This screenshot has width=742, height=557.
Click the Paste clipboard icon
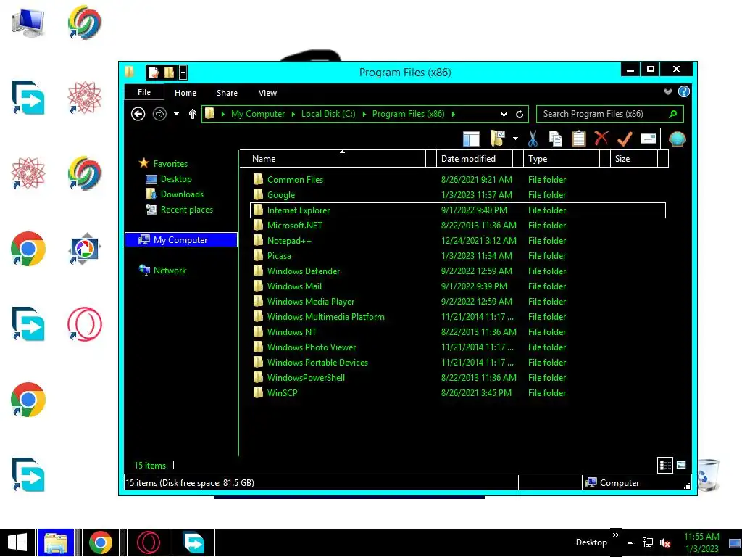click(x=578, y=139)
